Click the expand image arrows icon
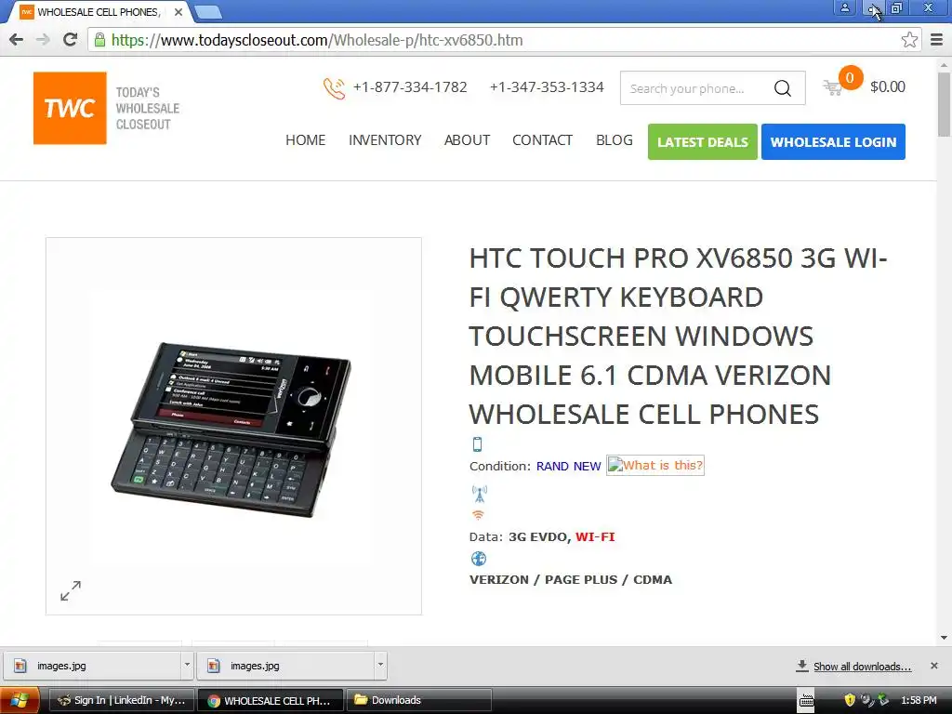The width and height of the screenshot is (952, 714). 71,590
